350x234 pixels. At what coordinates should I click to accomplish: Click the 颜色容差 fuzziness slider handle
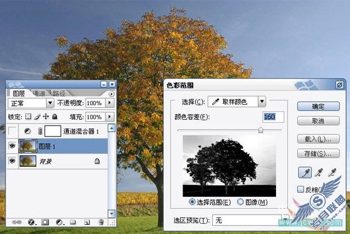click(260, 130)
